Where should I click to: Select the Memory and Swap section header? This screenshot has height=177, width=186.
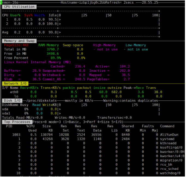tap(19, 41)
